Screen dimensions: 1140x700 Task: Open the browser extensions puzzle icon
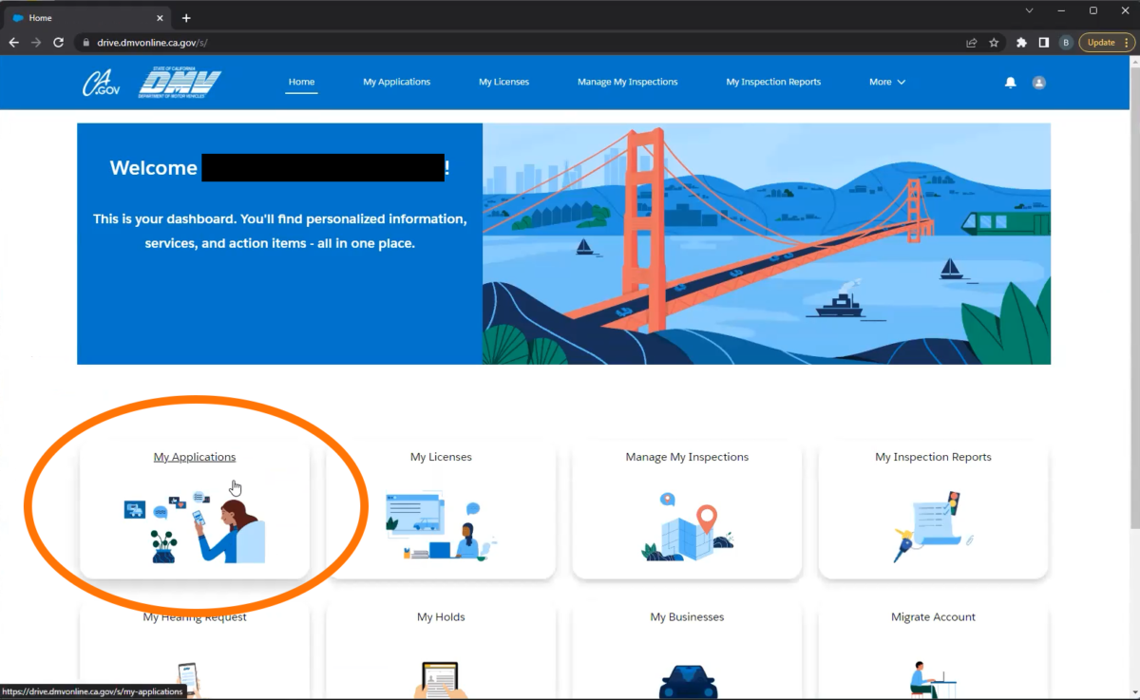click(1021, 42)
